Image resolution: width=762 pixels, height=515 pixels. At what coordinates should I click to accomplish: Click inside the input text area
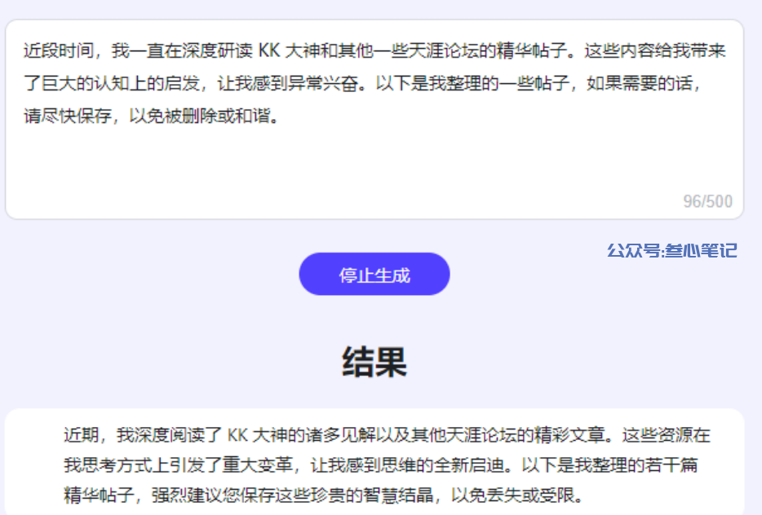click(374, 120)
